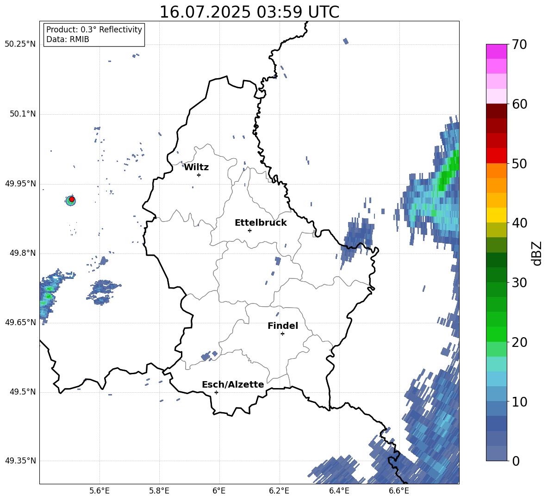Click the Esch/Alzette station cross marker

[x=216, y=392]
